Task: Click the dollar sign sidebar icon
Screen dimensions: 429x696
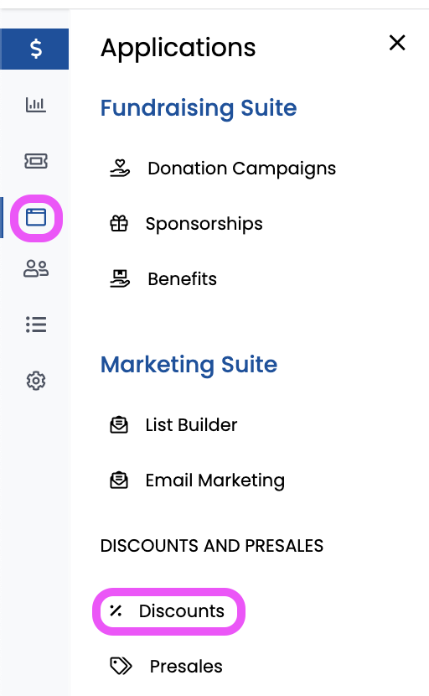Action: click(35, 49)
